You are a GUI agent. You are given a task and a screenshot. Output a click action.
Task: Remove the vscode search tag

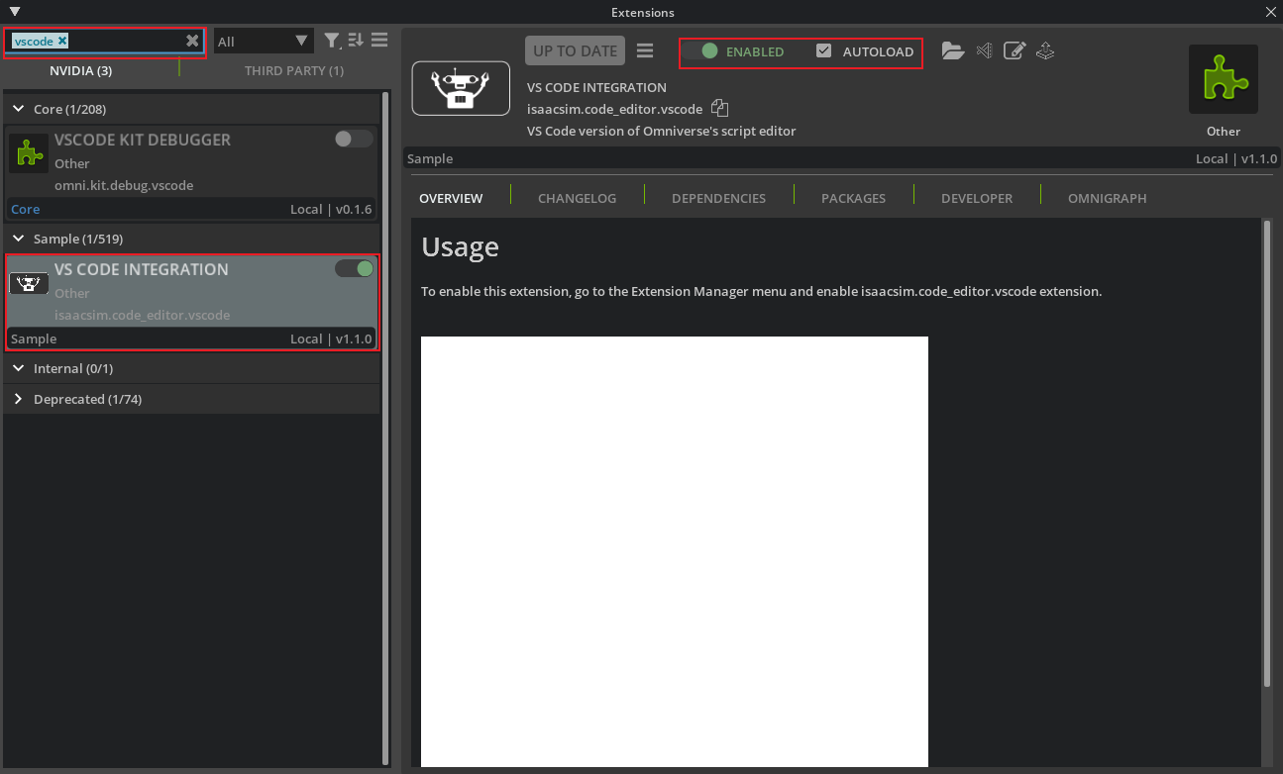point(62,41)
